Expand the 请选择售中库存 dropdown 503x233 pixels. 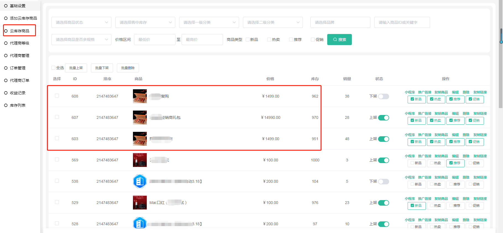pyautogui.click(x=145, y=22)
